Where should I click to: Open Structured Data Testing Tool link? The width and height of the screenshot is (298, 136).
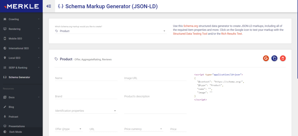point(190,34)
